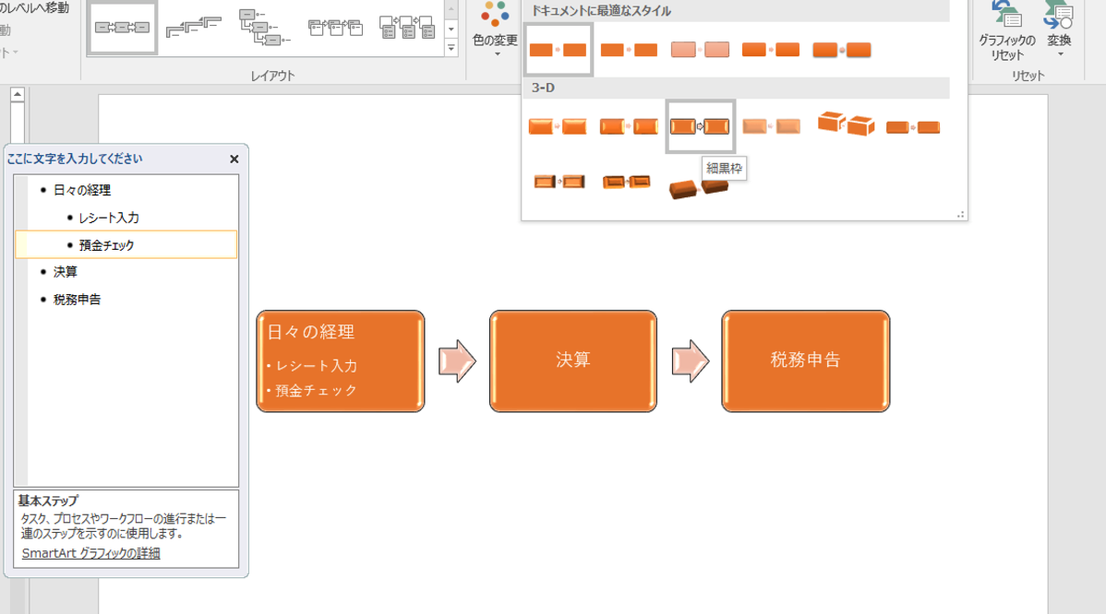Click the グラフィックのリセット icon
This screenshot has width=1106, height=614.
tap(1006, 31)
